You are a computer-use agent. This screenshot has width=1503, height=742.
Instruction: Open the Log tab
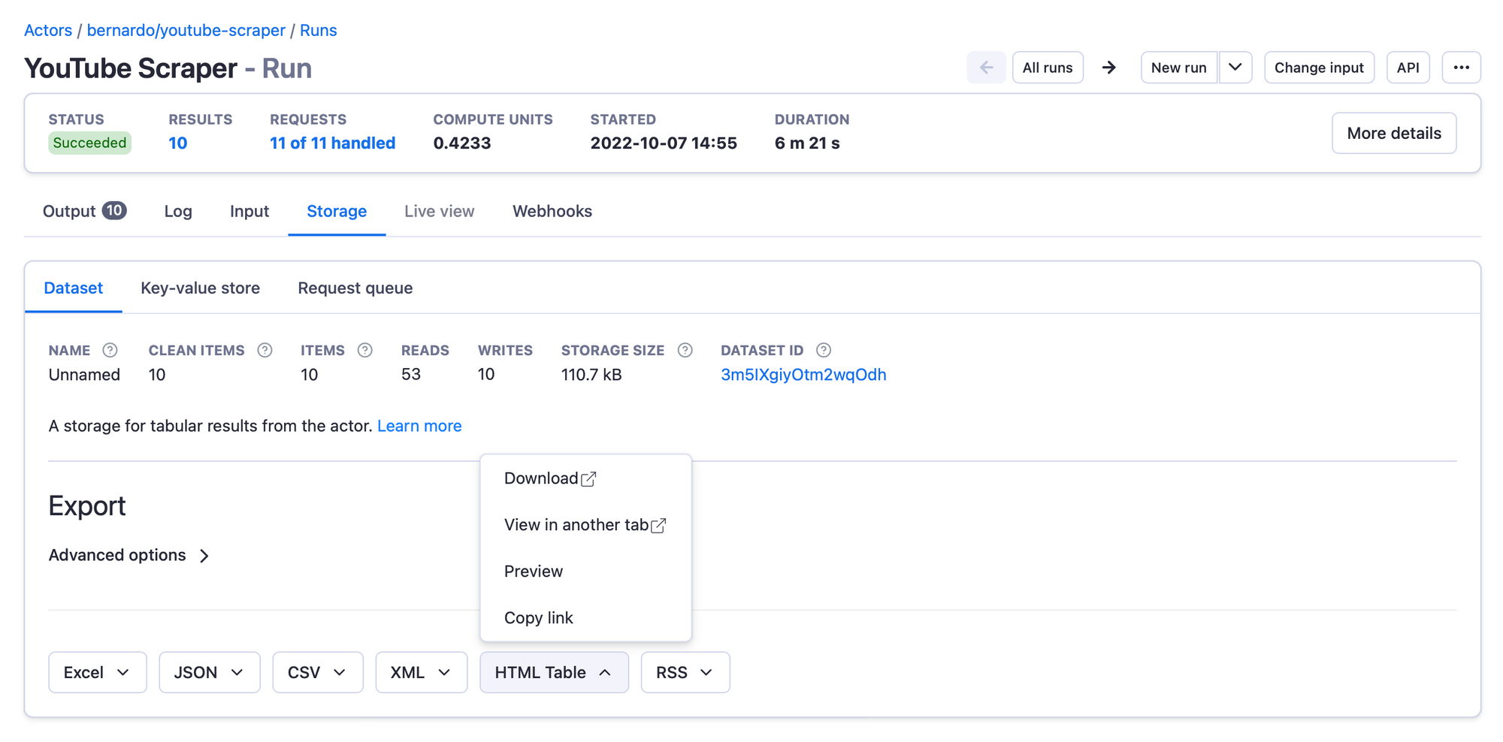[x=178, y=211]
